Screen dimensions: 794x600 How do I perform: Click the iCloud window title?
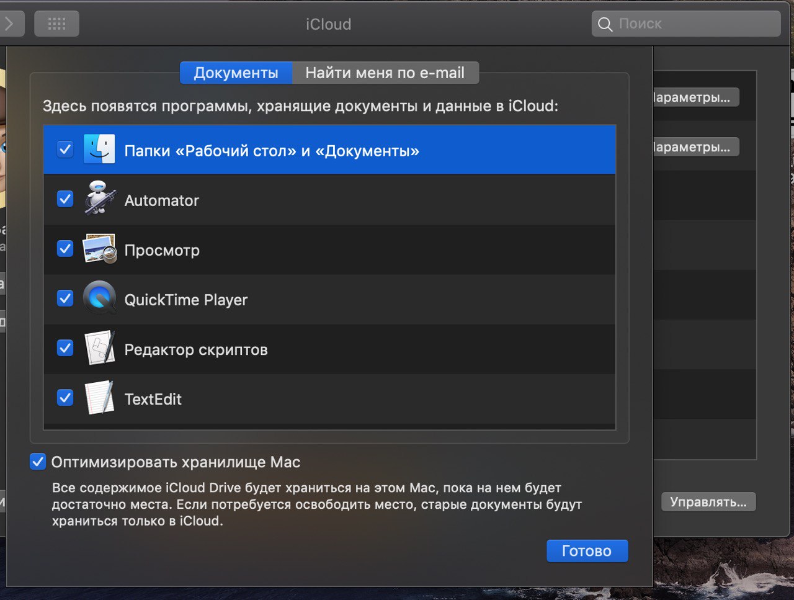pyautogui.click(x=328, y=24)
